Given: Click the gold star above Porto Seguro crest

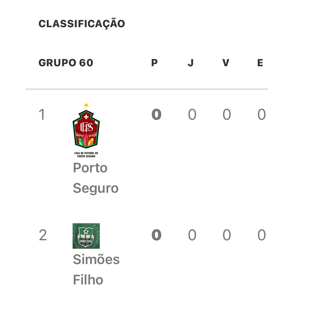Looking at the screenshot, I should [86, 105].
